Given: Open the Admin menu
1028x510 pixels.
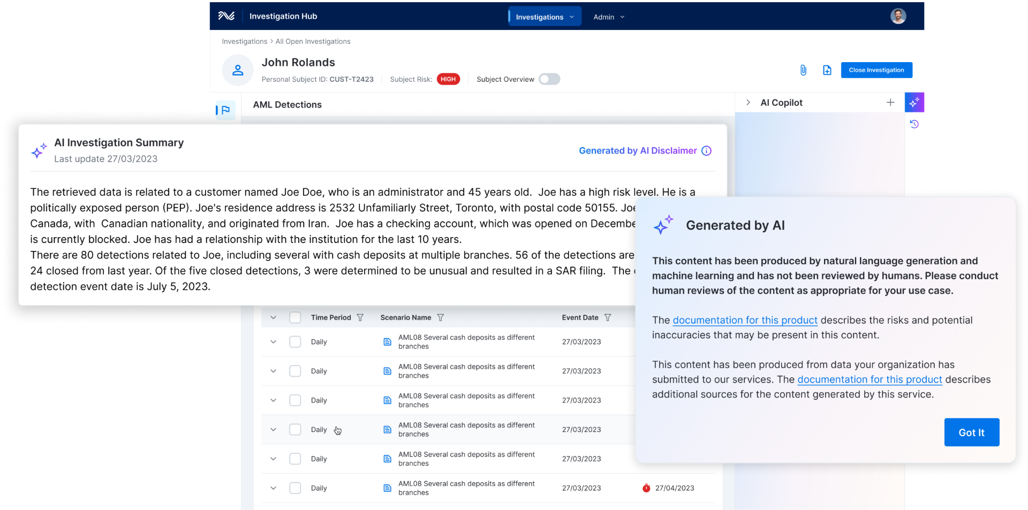Looking at the screenshot, I should tap(609, 17).
